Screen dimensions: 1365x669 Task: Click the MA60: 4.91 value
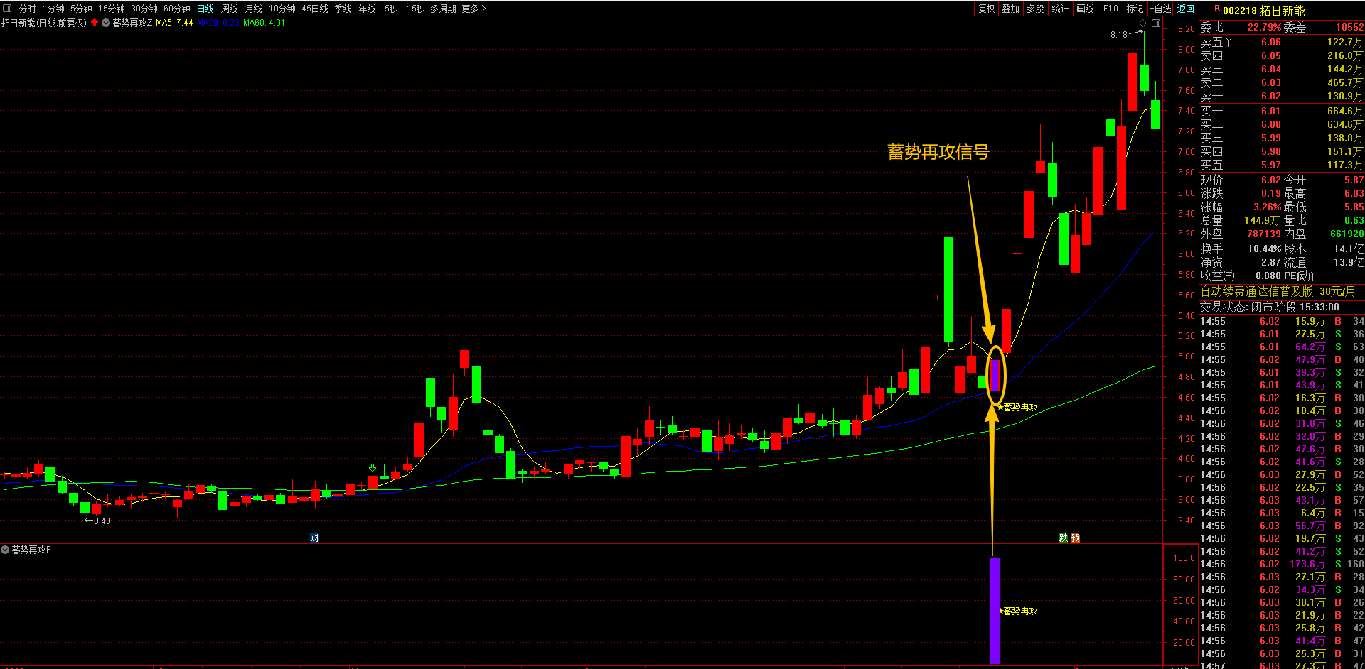point(264,23)
